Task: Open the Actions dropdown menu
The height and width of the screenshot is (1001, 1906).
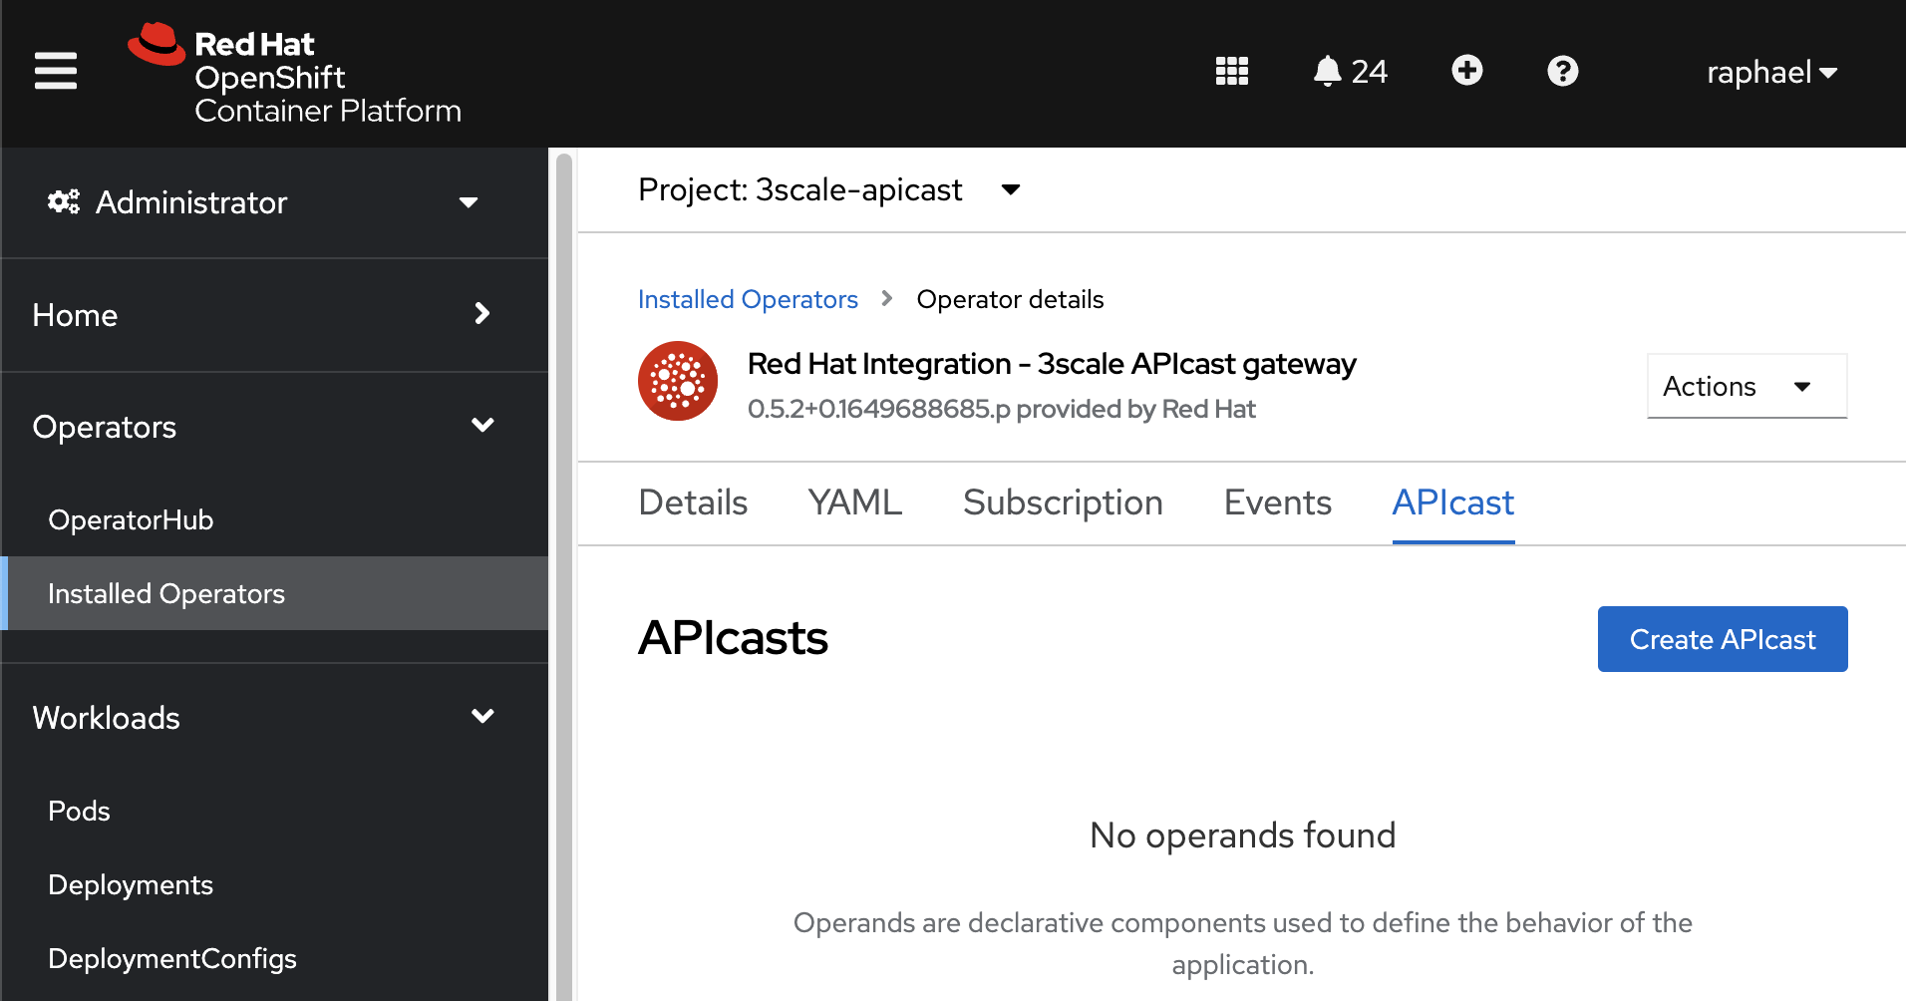Action: (x=1746, y=386)
